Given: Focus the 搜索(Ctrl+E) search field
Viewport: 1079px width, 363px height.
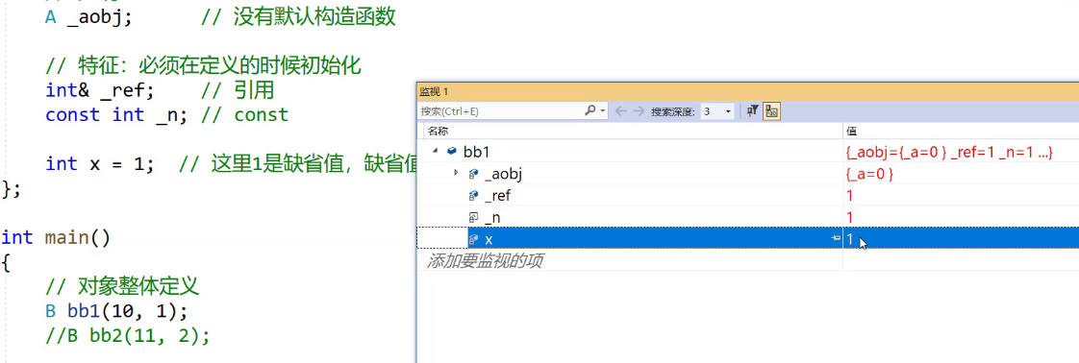Looking at the screenshot, I should [x=502, y=110].
